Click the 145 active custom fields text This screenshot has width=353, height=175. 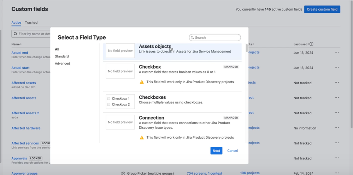(x=283, y=10)
